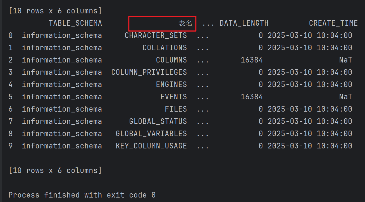This screenshot has width=365, height=202.
Task: Click the NaT value in the COLUMNS row
Action: (346, 60)
